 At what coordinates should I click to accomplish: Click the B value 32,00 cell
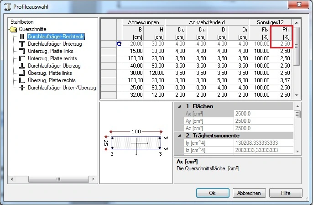click(133, 95)
